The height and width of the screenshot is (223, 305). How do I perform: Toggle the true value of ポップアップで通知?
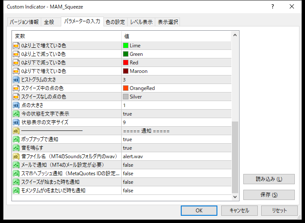point(177,139)
